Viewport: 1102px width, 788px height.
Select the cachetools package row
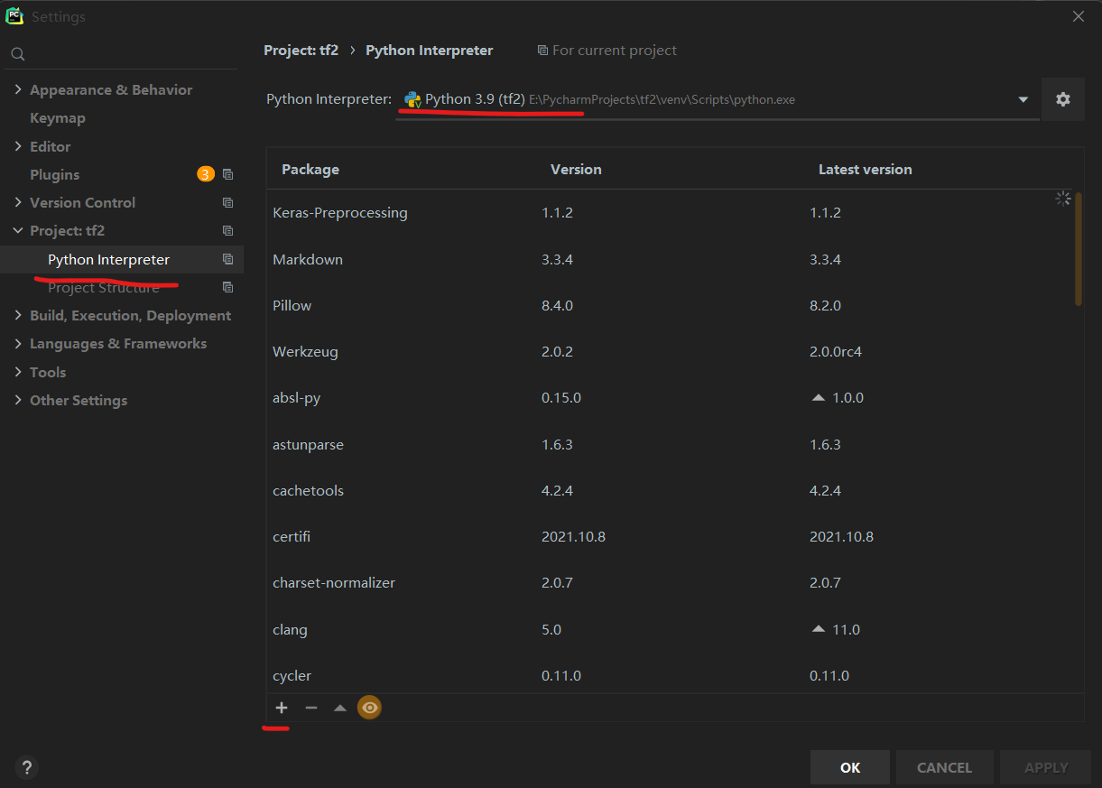tap(669, 491)
